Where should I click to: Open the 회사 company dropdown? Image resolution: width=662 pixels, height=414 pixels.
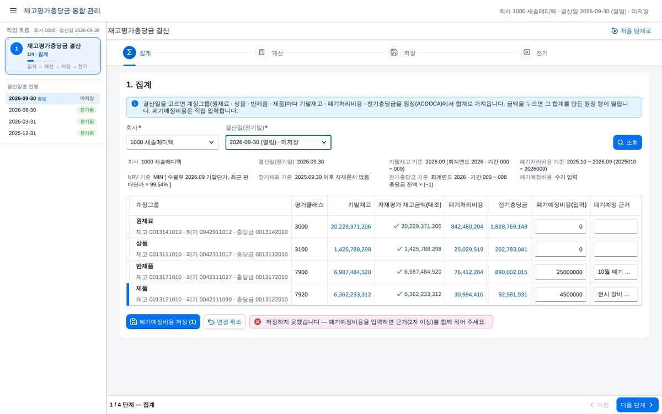coord(172,142)
